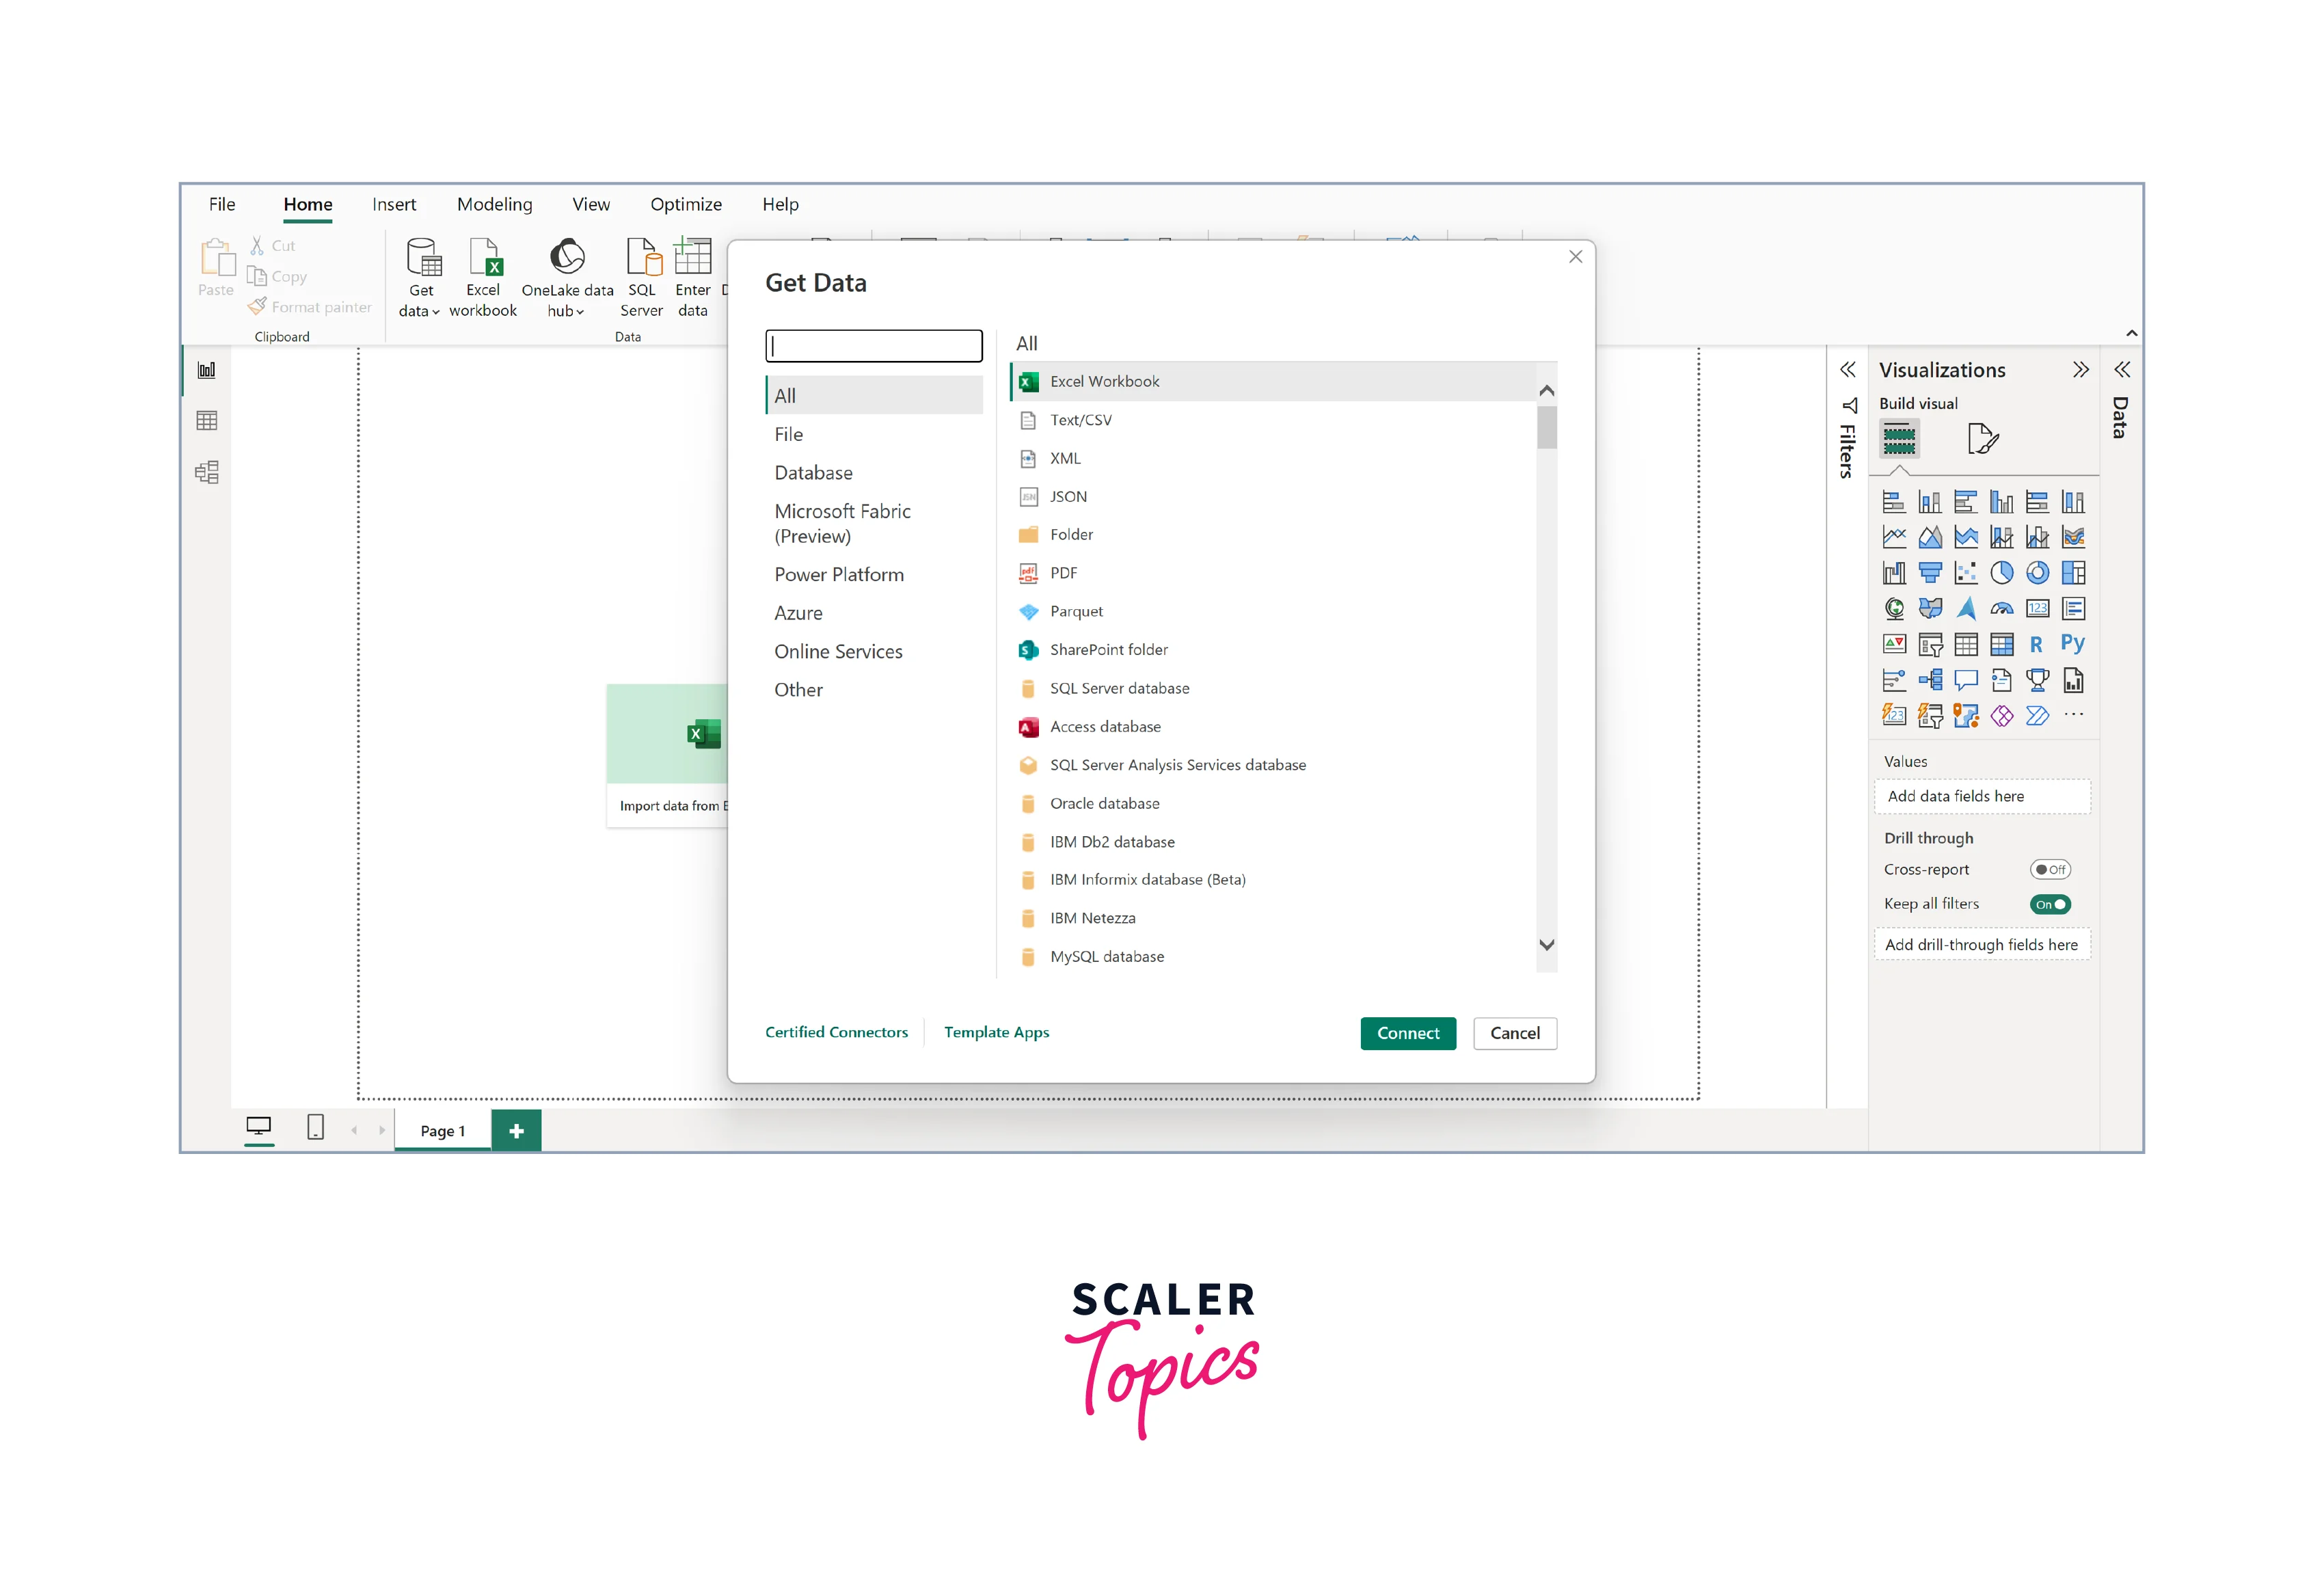Click the Connect button
The height and width of the screenshot is (1571, 2324).
click(x=1407, y=1033)
